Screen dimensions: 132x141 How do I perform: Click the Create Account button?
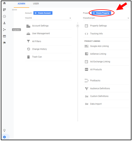point(43,13)
